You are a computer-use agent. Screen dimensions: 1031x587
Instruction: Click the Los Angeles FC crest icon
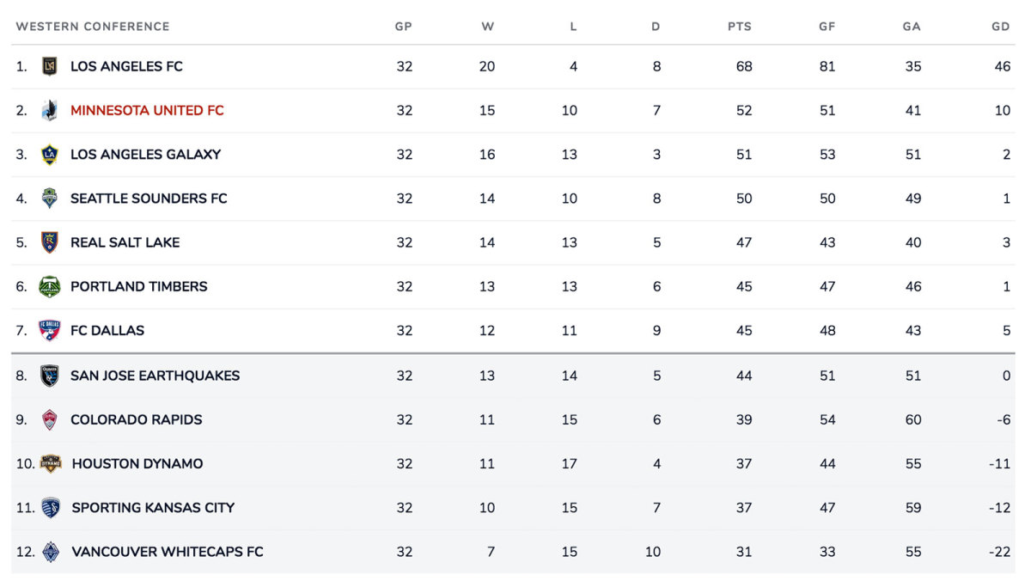coord(50,66)
